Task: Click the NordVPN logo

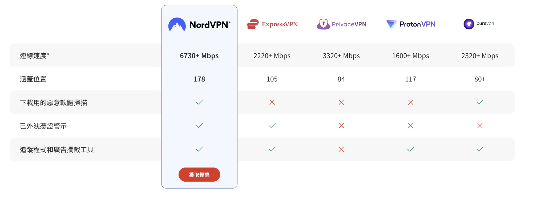Action: (x=199, y=24)
